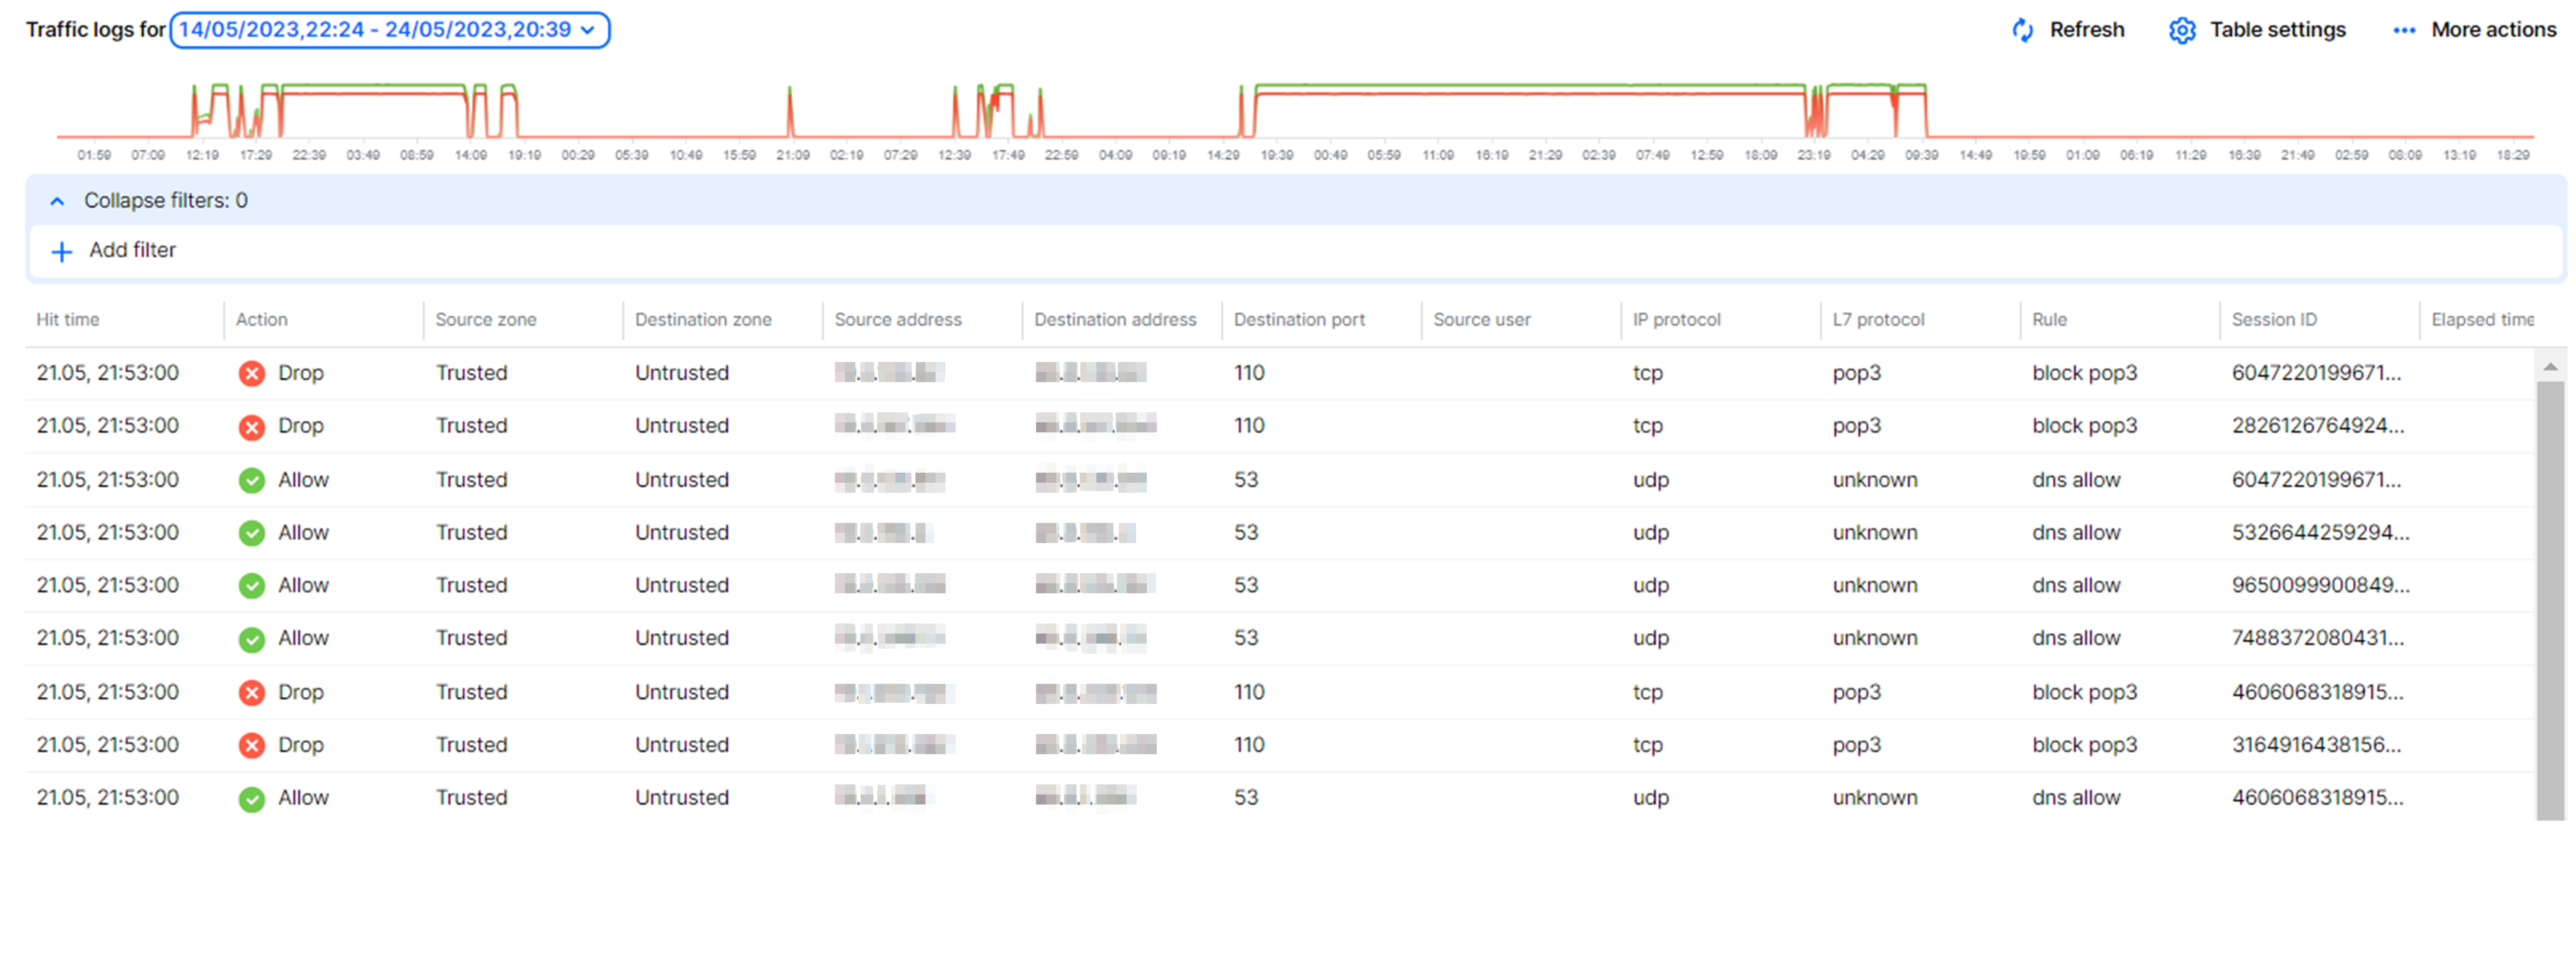Viewport: 2576px width, 965px height.
Task: Click the Destination port column header
Action: [1299, 320]
